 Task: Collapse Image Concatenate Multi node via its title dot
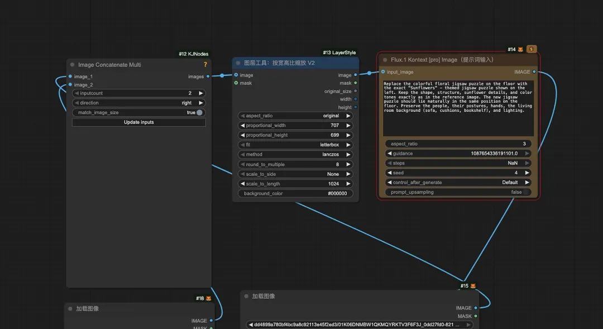tap(72, 65)
